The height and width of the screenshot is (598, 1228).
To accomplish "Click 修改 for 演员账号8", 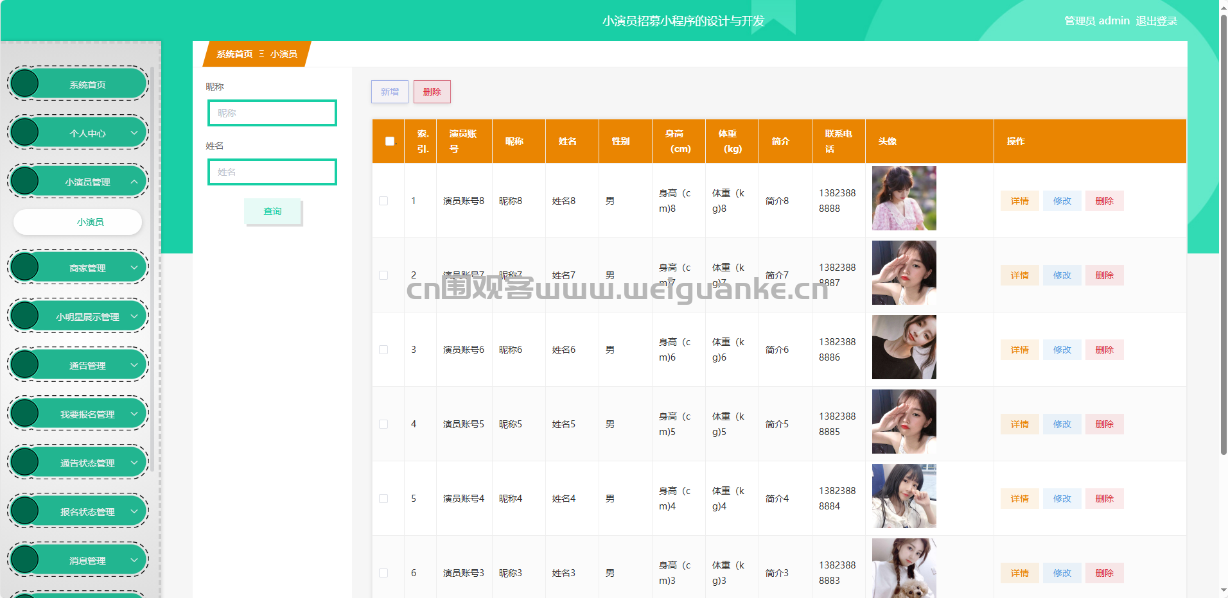I will [x=1062, y=201].
